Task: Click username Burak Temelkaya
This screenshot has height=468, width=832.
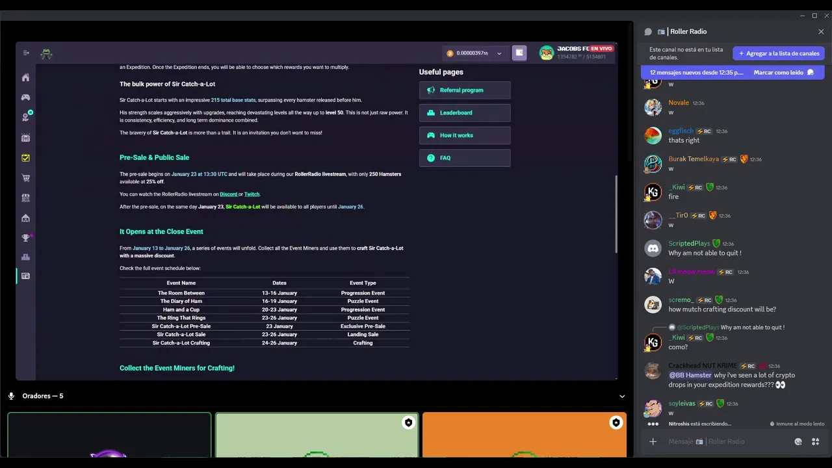Action: coord(694,159)
